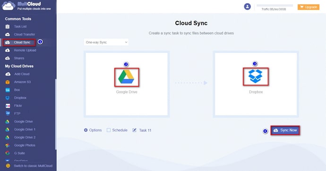Click the Box drive label
This screenshot has height=171, width=326.
tap(17, 90)
